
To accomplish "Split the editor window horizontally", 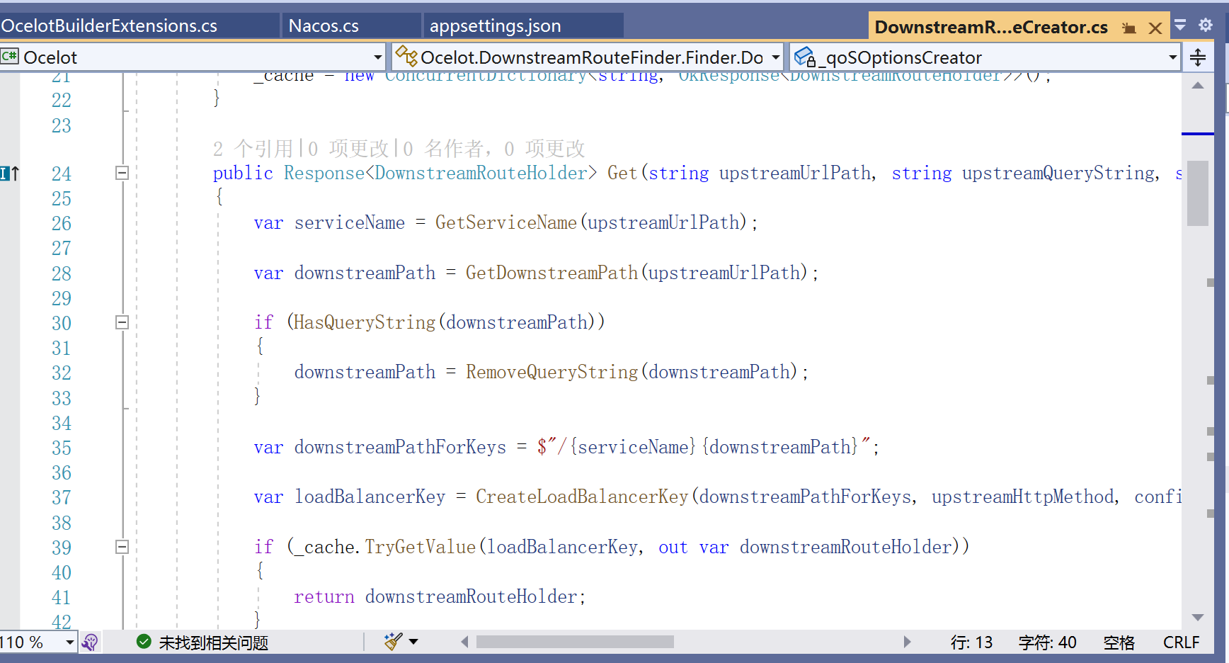I will (1199, 57).
